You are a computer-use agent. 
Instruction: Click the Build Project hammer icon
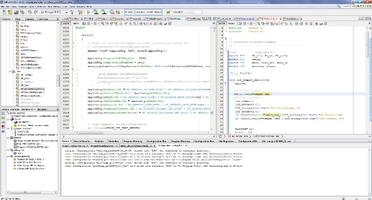point(72,12)
